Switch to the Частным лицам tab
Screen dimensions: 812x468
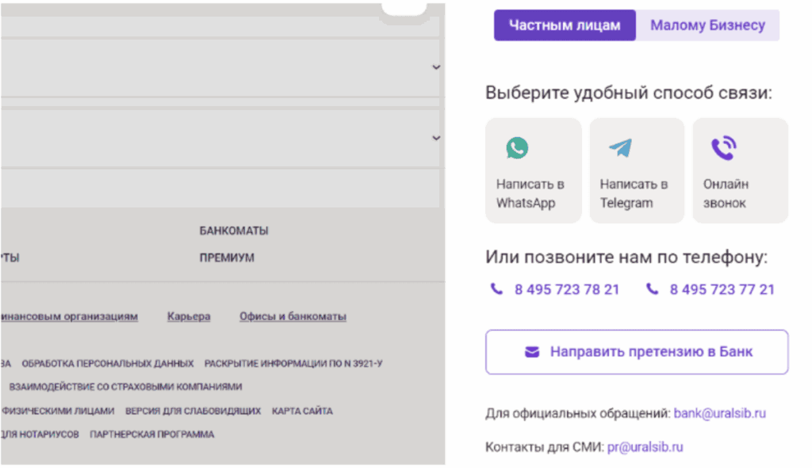565,25
